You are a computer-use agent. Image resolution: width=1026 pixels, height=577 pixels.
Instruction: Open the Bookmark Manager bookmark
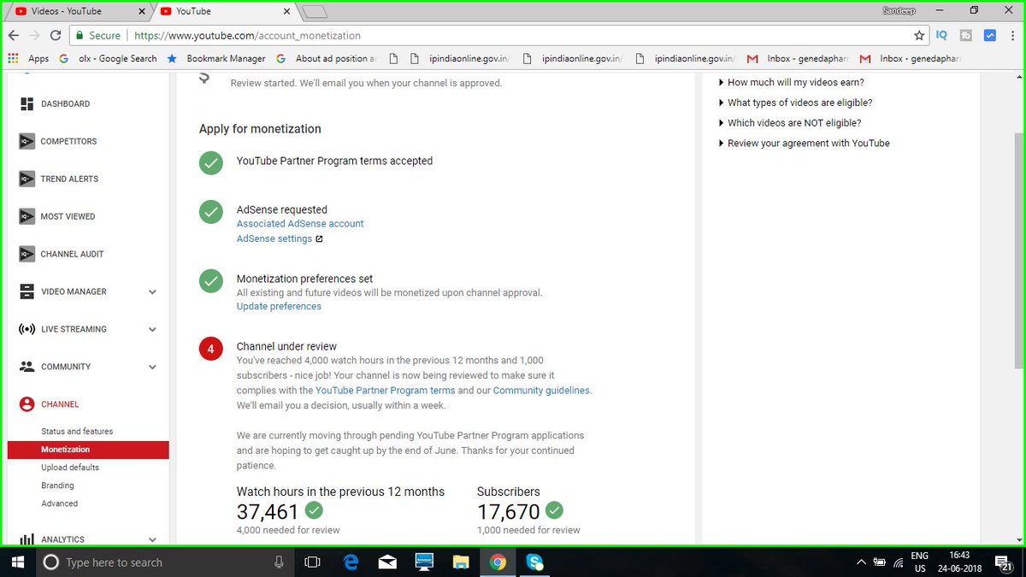(216, 59)
